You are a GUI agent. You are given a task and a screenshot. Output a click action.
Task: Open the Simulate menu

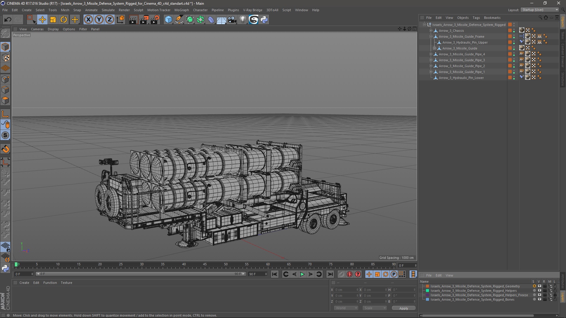pyautogui.click(x=108, y=10)
